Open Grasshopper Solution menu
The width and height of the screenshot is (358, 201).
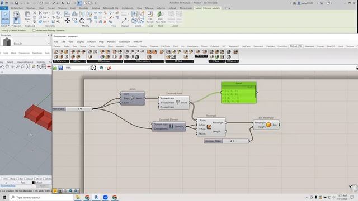91,42
